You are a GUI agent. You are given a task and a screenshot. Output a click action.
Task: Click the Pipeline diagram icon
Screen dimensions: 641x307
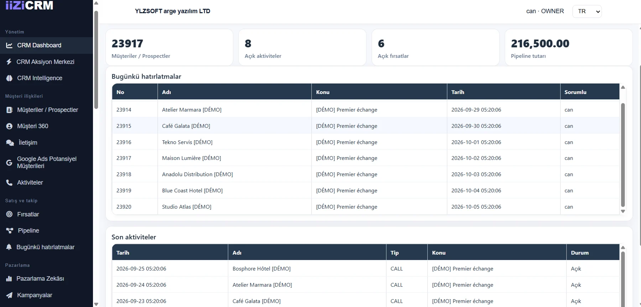(10, 230)
